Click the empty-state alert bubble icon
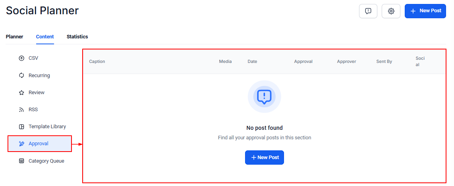Image resolution: width=454 pixels, height=186 pixels. point(264,97)
